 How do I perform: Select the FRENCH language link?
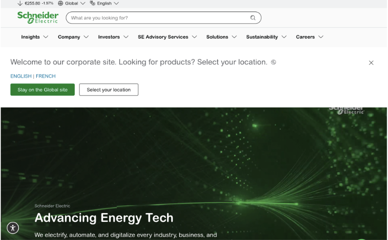coord(45,76)
